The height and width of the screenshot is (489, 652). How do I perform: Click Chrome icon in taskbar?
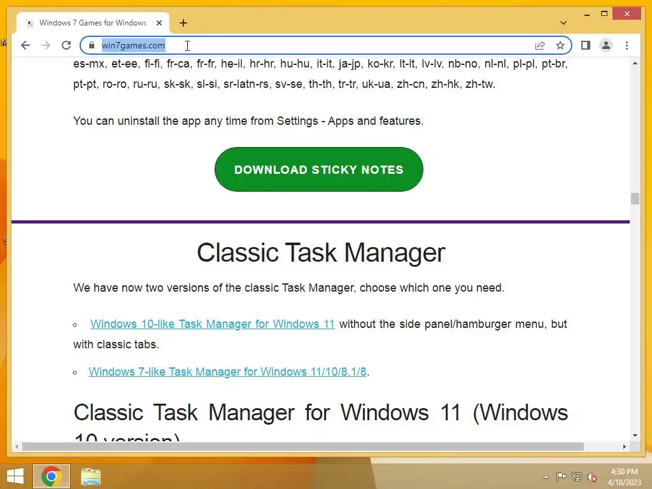pyautogui.click(x=52, y=476)
